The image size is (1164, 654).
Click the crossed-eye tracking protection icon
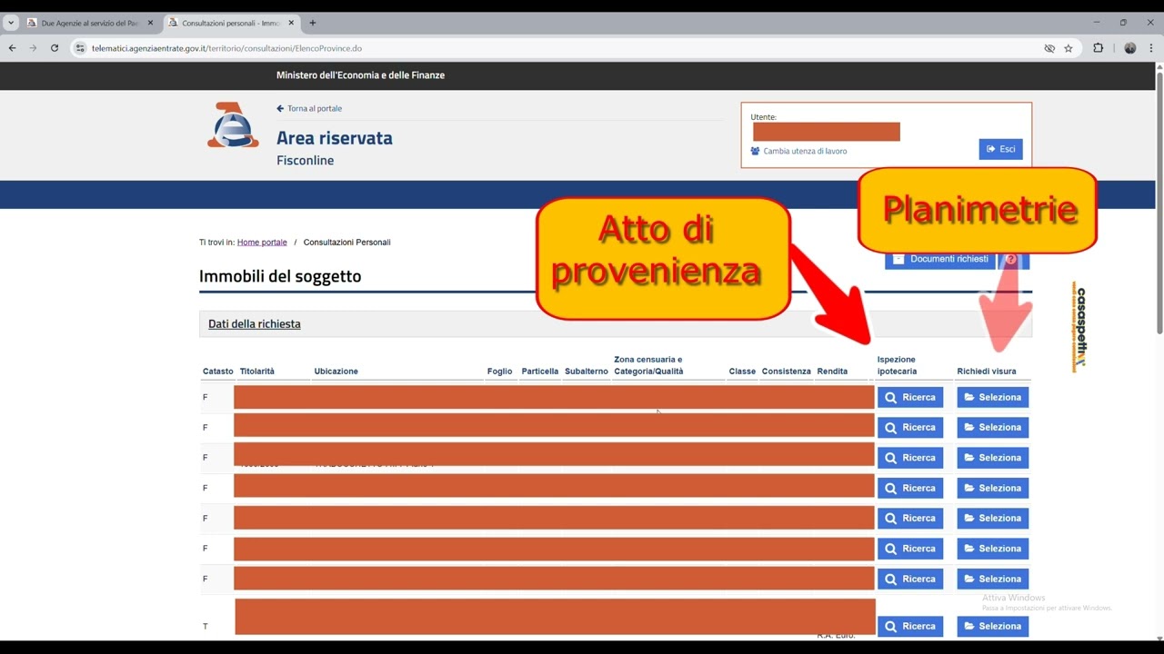click(x=1049, y=48)
